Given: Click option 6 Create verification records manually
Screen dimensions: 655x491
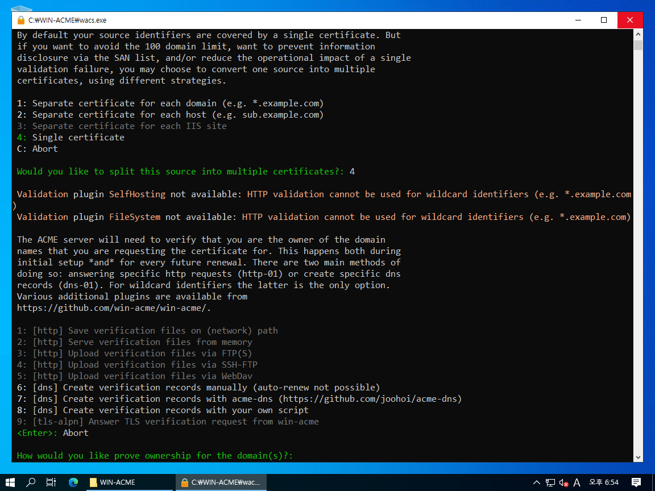Looking at the screenshot, I should pos(198,387).
